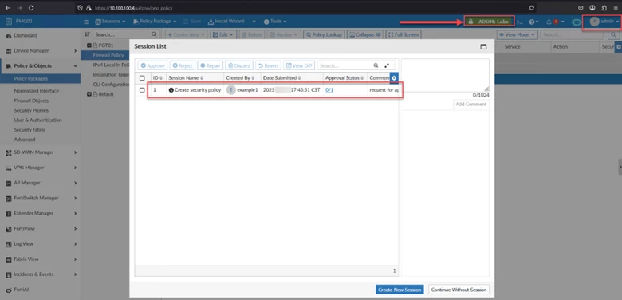
Task: Click the Session List search field
Action: click(344, 65)
